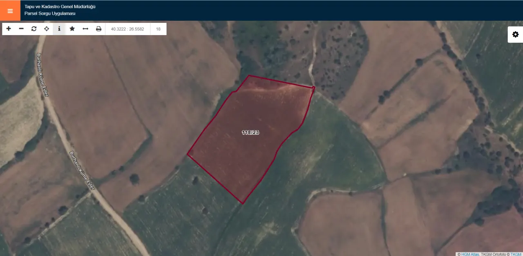523x256 pixels.
Task: Click the Parsel Sorgu Uygulaması subtitle
Action: (50, 13)
